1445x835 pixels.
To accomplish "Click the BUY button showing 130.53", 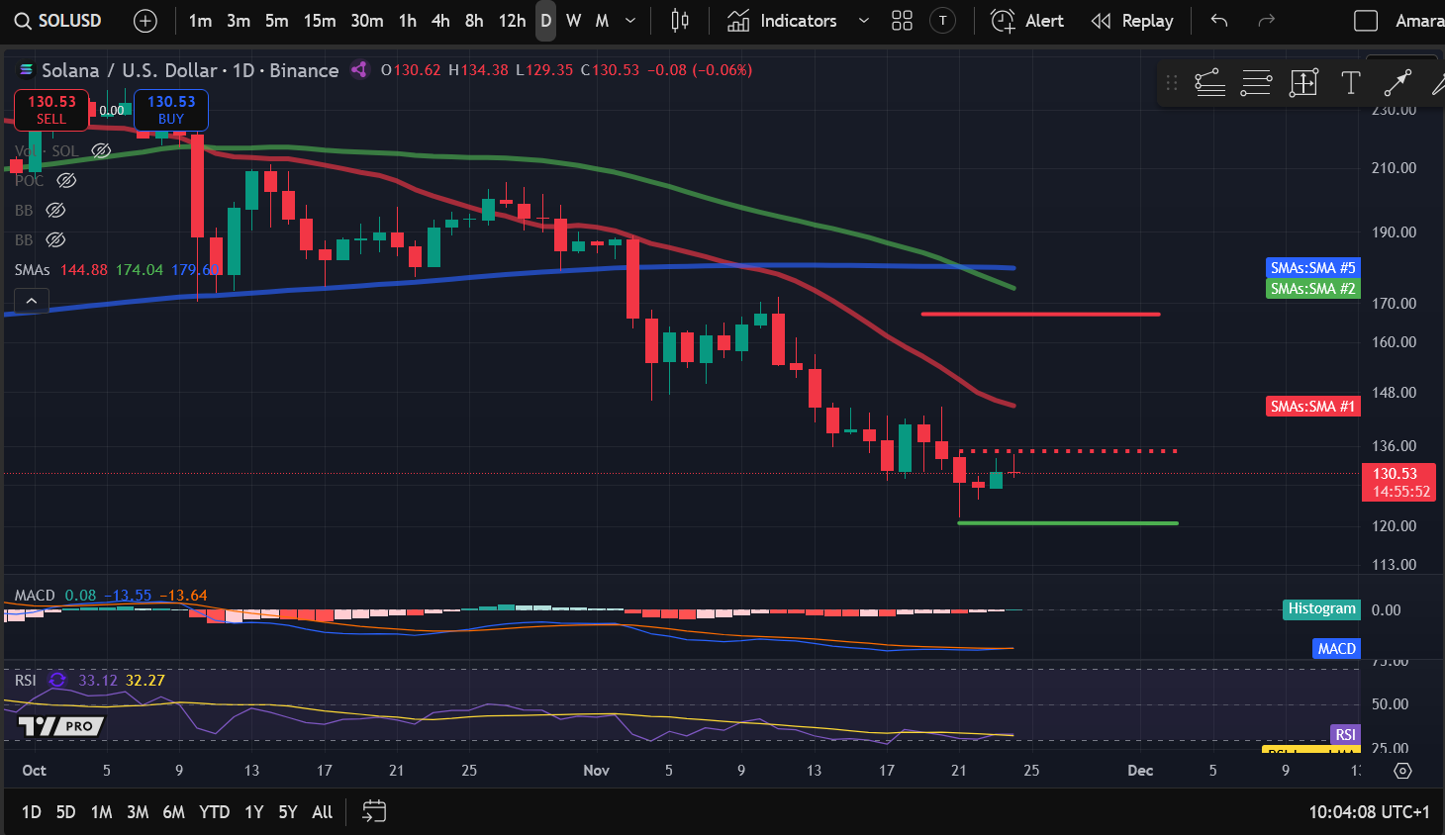I will click(x=170, y=111).
